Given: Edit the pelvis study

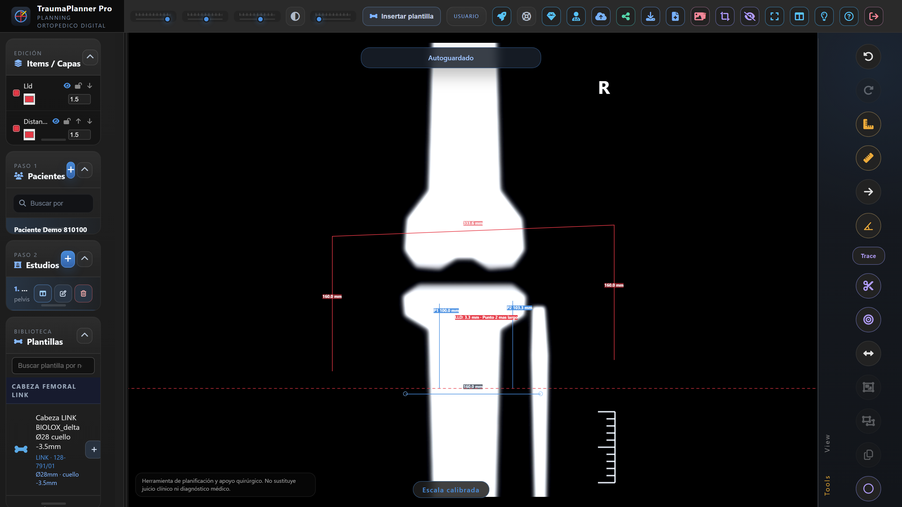Looking at the screenshot, I should point(63,293).
